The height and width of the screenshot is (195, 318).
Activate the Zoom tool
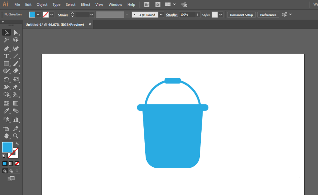point(16,136)
